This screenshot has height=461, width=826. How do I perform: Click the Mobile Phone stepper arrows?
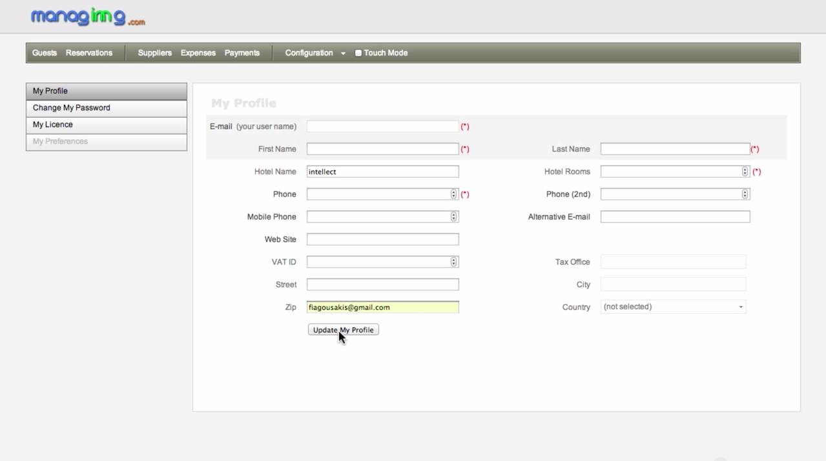pos(454,217)
